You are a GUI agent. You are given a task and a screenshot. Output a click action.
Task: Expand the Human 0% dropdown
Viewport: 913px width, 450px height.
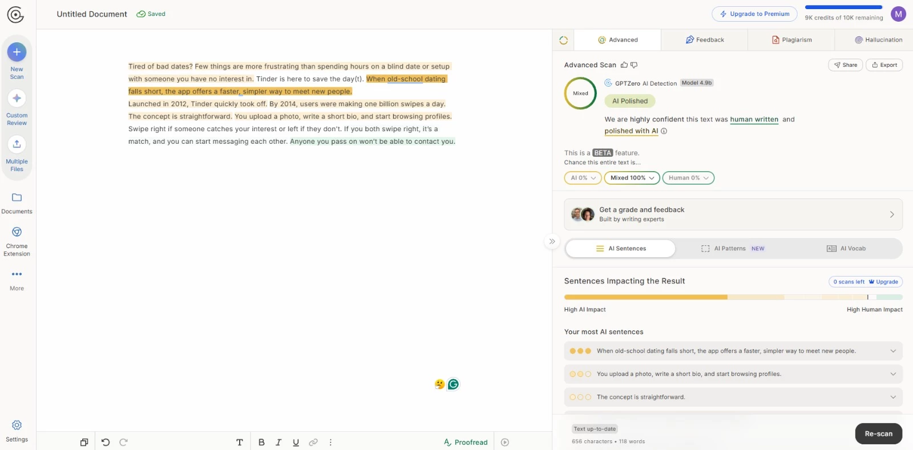(x=688, y=178)
